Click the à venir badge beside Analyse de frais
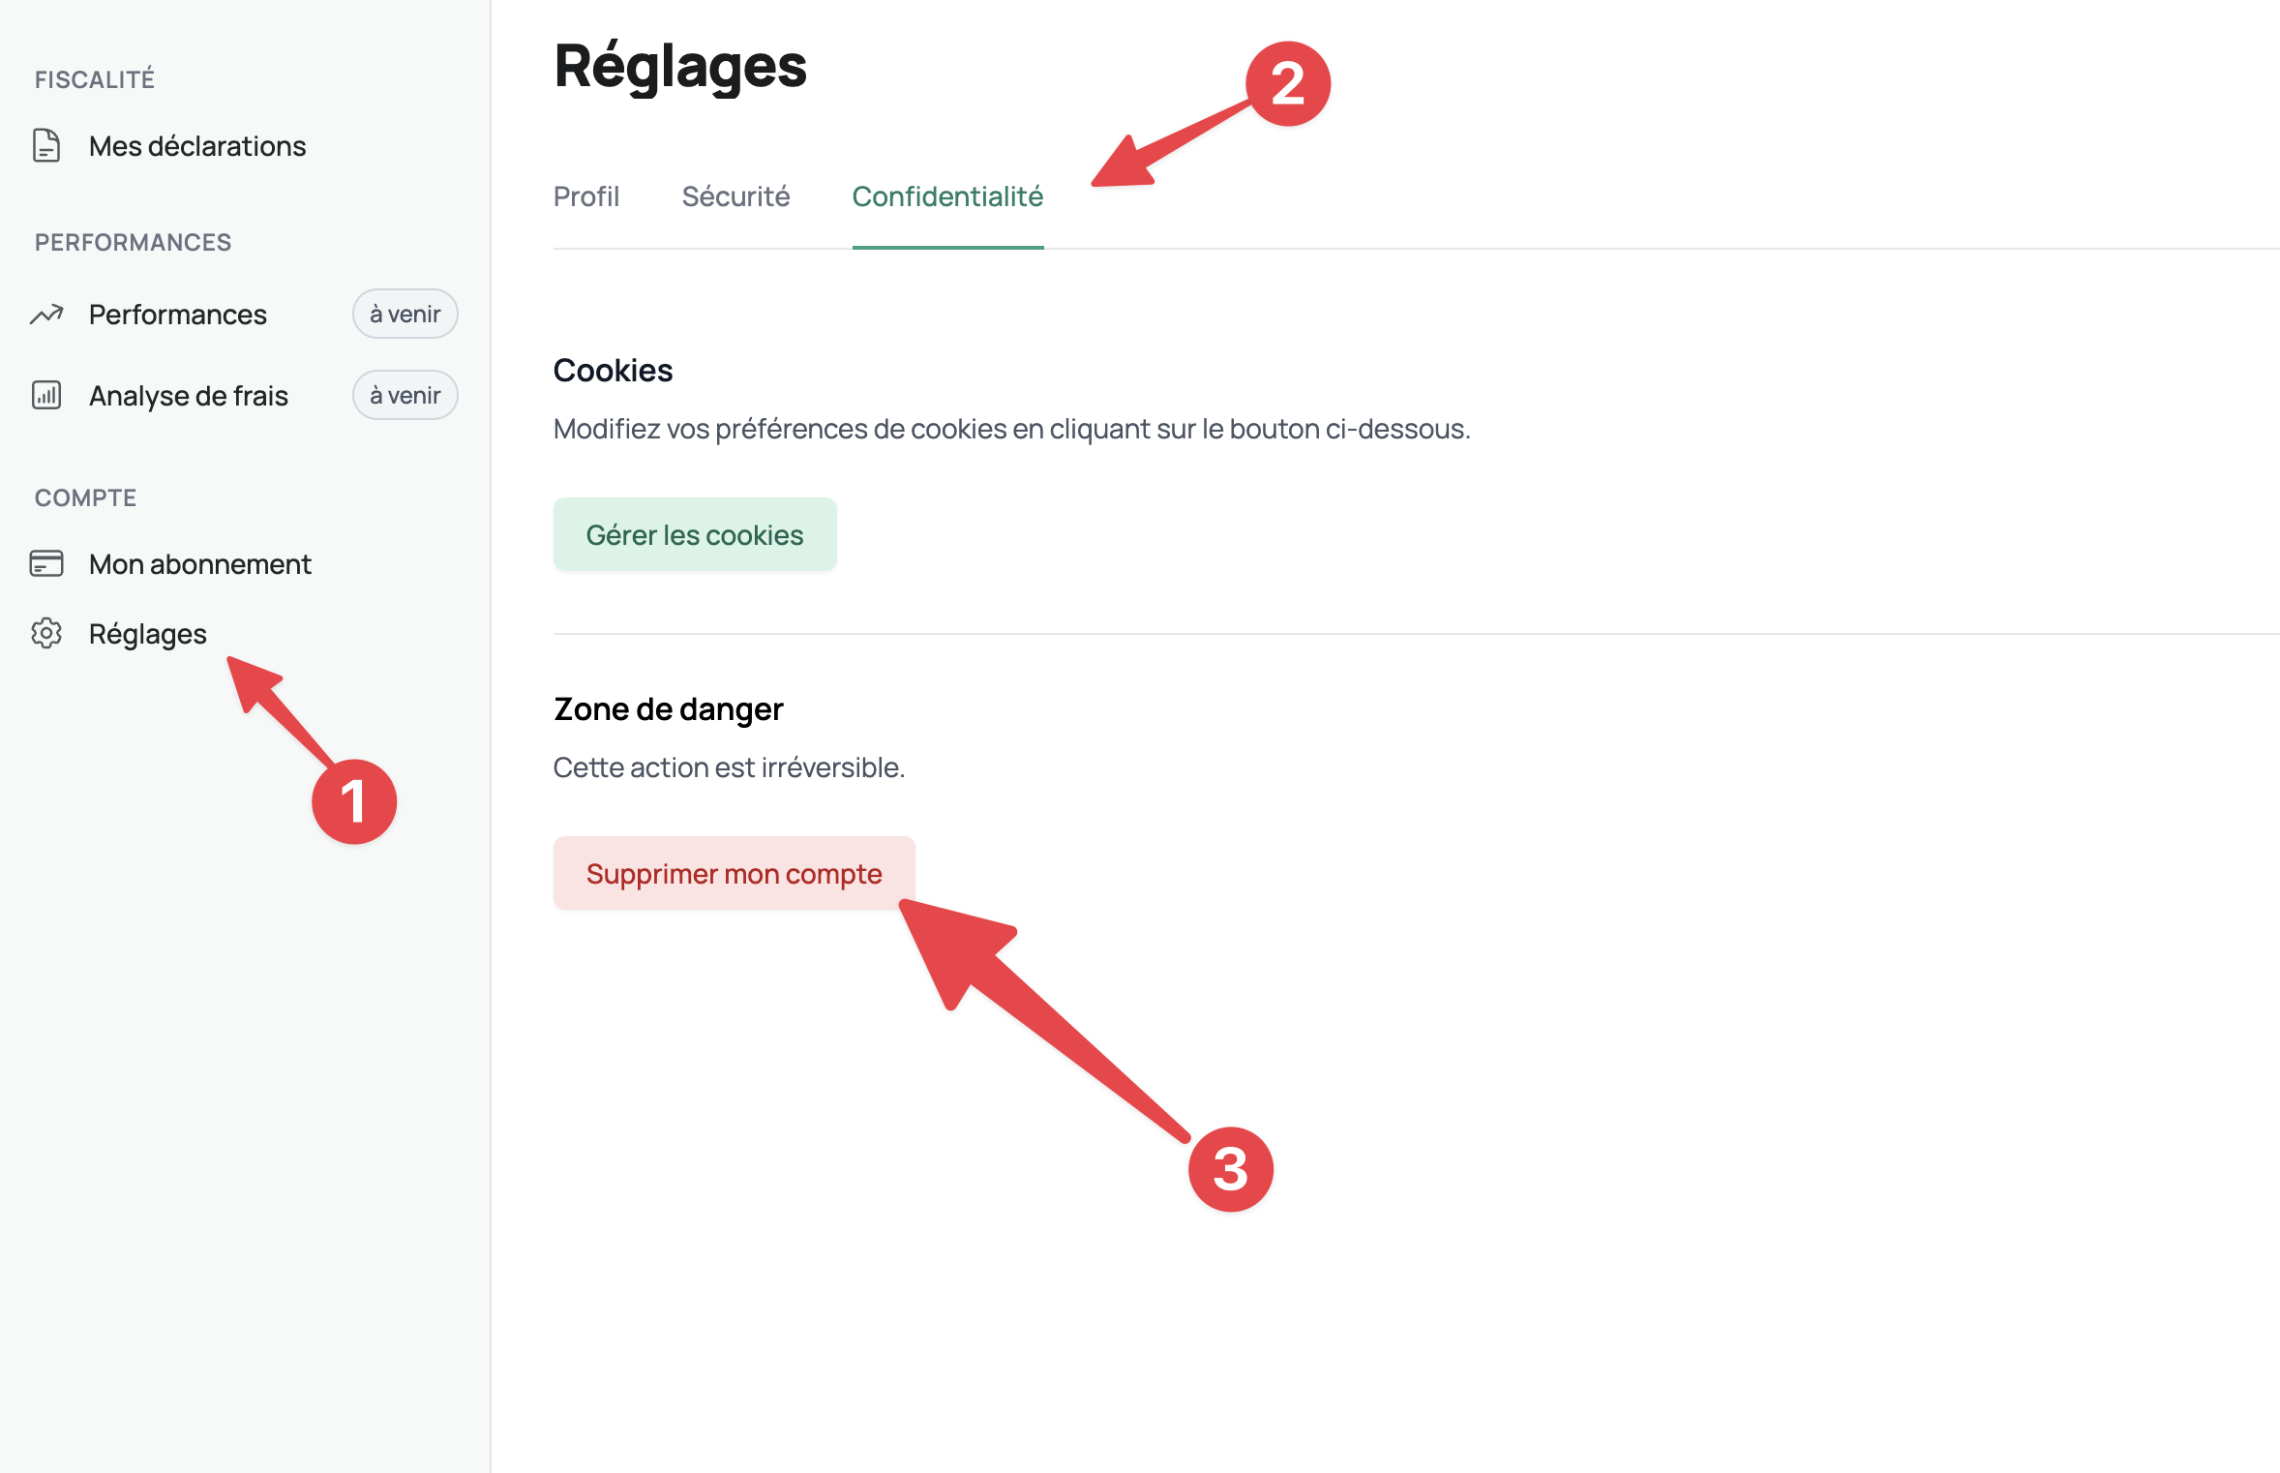The height and width of the screenshot is (1473, 2280). click(405, 396)
